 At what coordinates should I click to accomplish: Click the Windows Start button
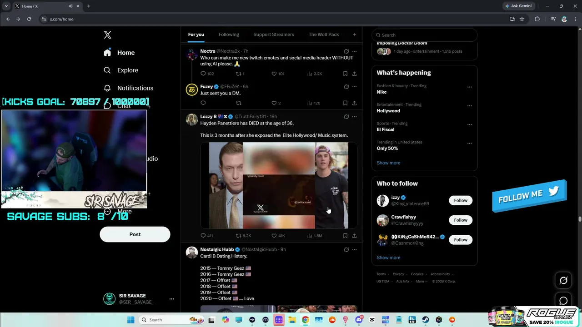(x=130, y=320)
